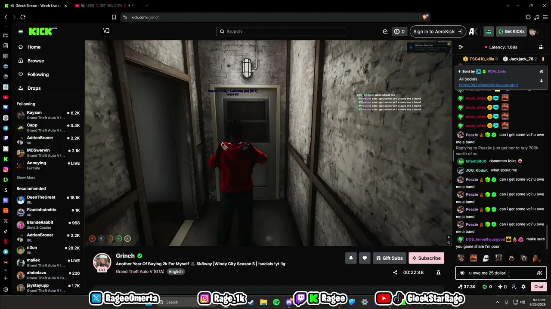Open n3on recommended channel

click(x=48, y=250)
